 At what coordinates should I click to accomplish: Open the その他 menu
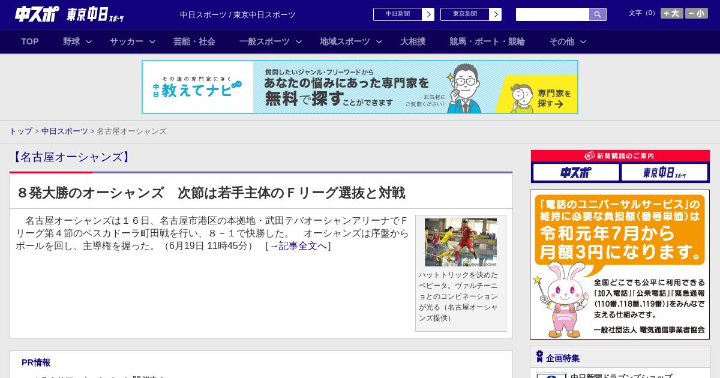tap(562, 41)
